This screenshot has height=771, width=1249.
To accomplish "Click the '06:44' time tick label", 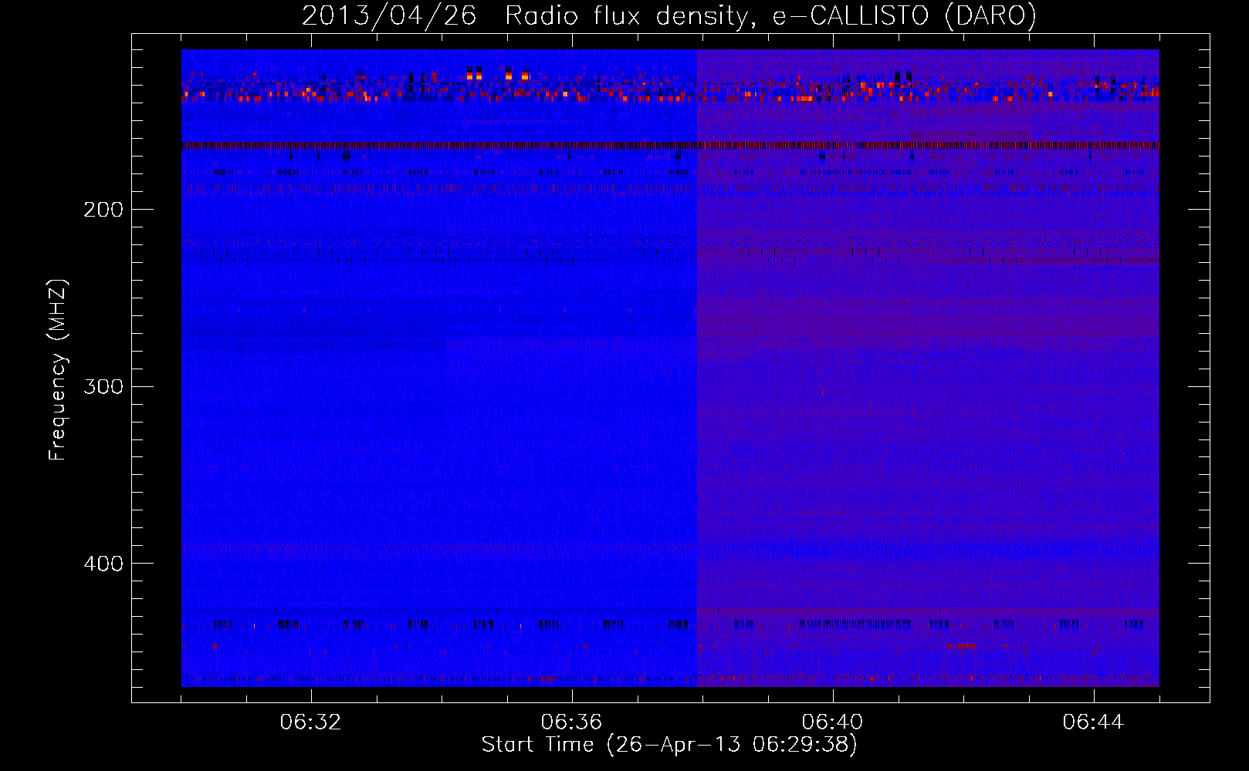I will click(1094, 722).
